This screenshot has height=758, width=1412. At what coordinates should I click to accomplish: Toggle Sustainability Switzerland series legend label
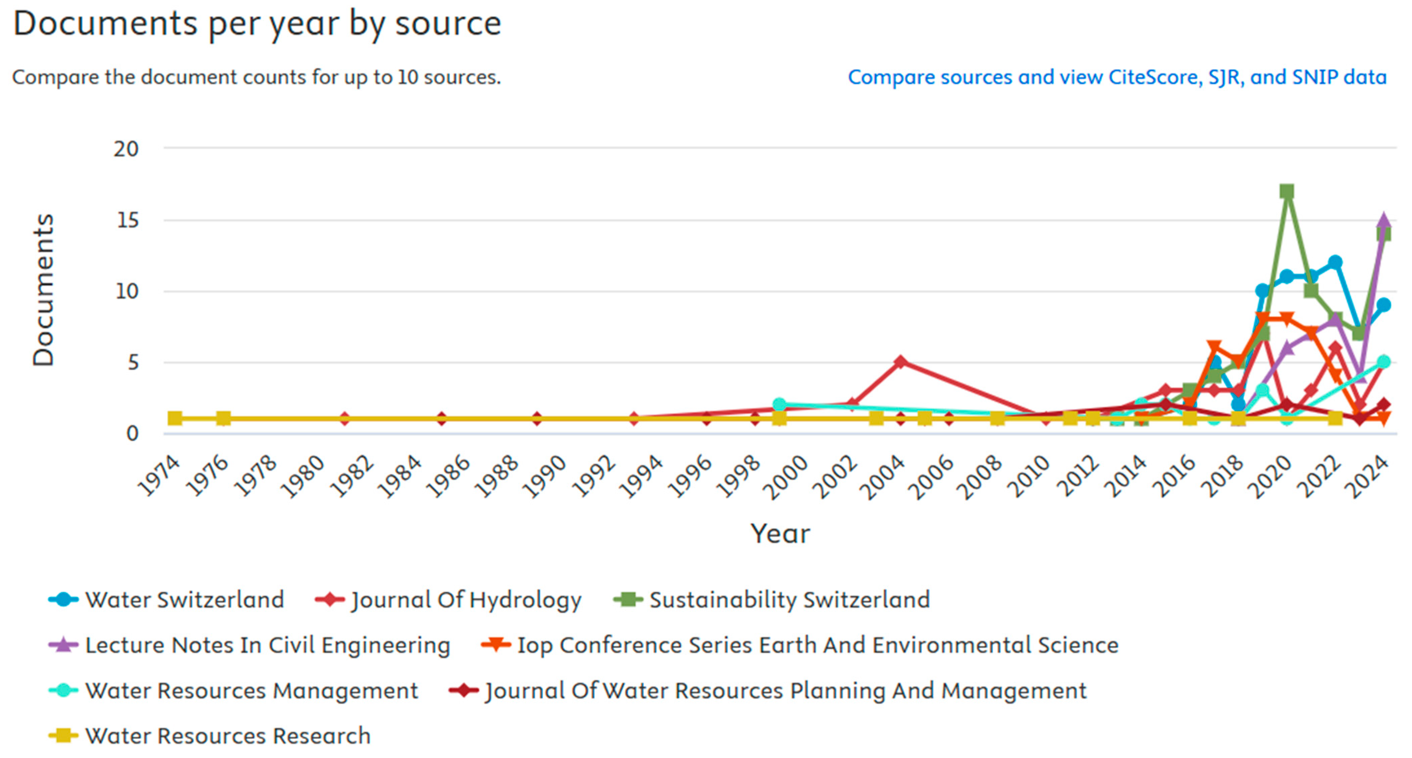tap(789, 599)
